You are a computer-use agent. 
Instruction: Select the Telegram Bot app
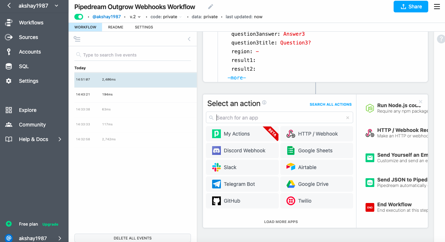pos(242,184)
